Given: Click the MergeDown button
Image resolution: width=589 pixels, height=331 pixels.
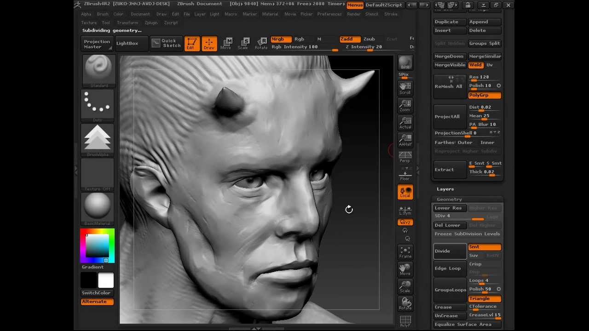Looking at the screenshot, I should [450, 56].
